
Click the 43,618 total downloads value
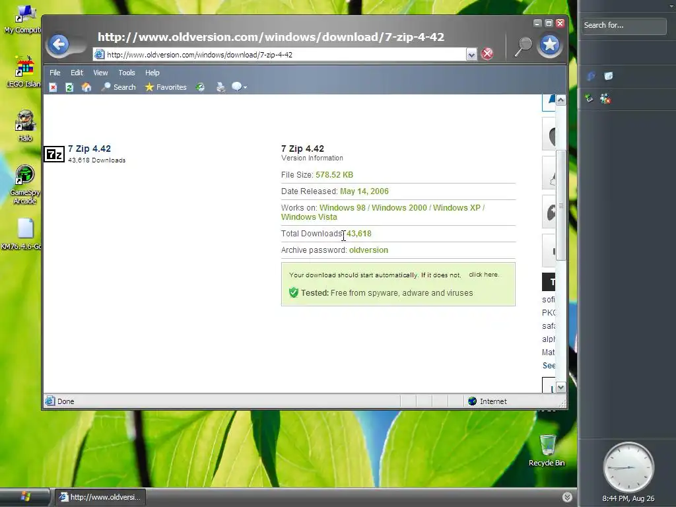tap(359, 233)
